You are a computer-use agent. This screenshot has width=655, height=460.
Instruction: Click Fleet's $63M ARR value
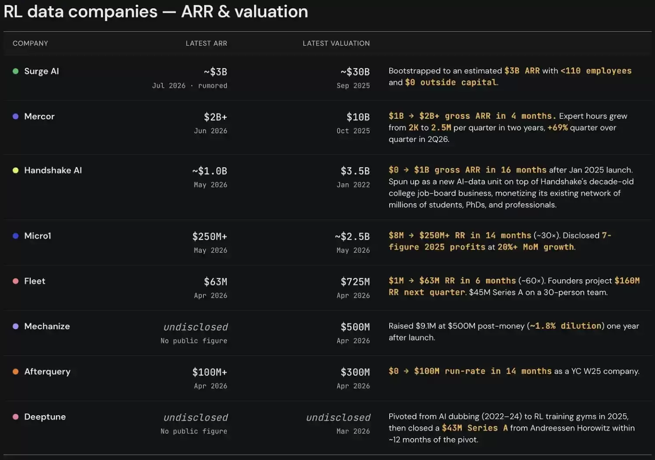[x=216, y=282]
